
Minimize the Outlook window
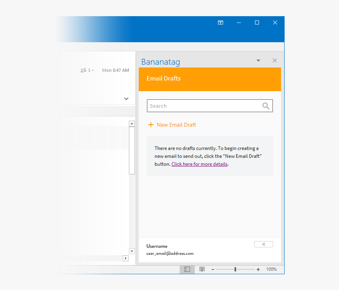click(239, 22)
